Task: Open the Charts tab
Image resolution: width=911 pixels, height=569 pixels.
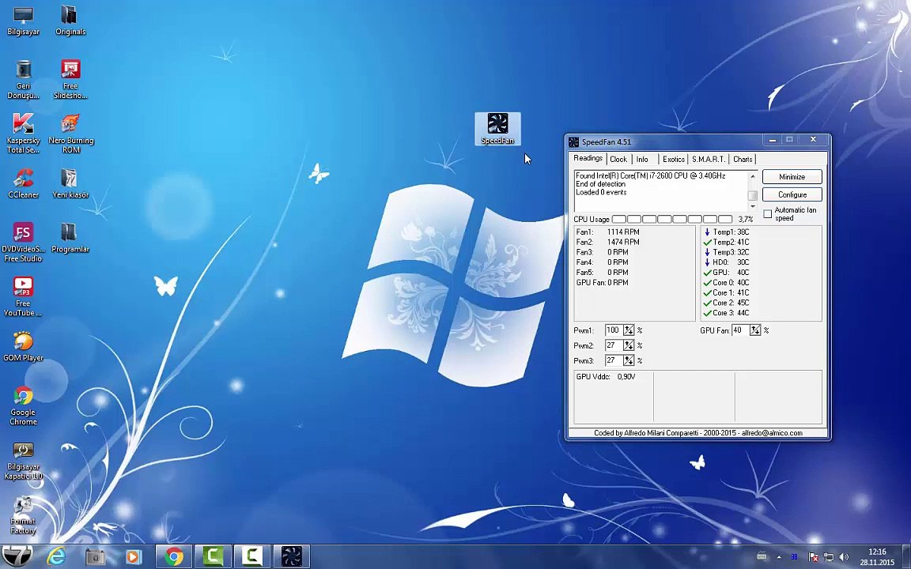Action: (743, 159)
